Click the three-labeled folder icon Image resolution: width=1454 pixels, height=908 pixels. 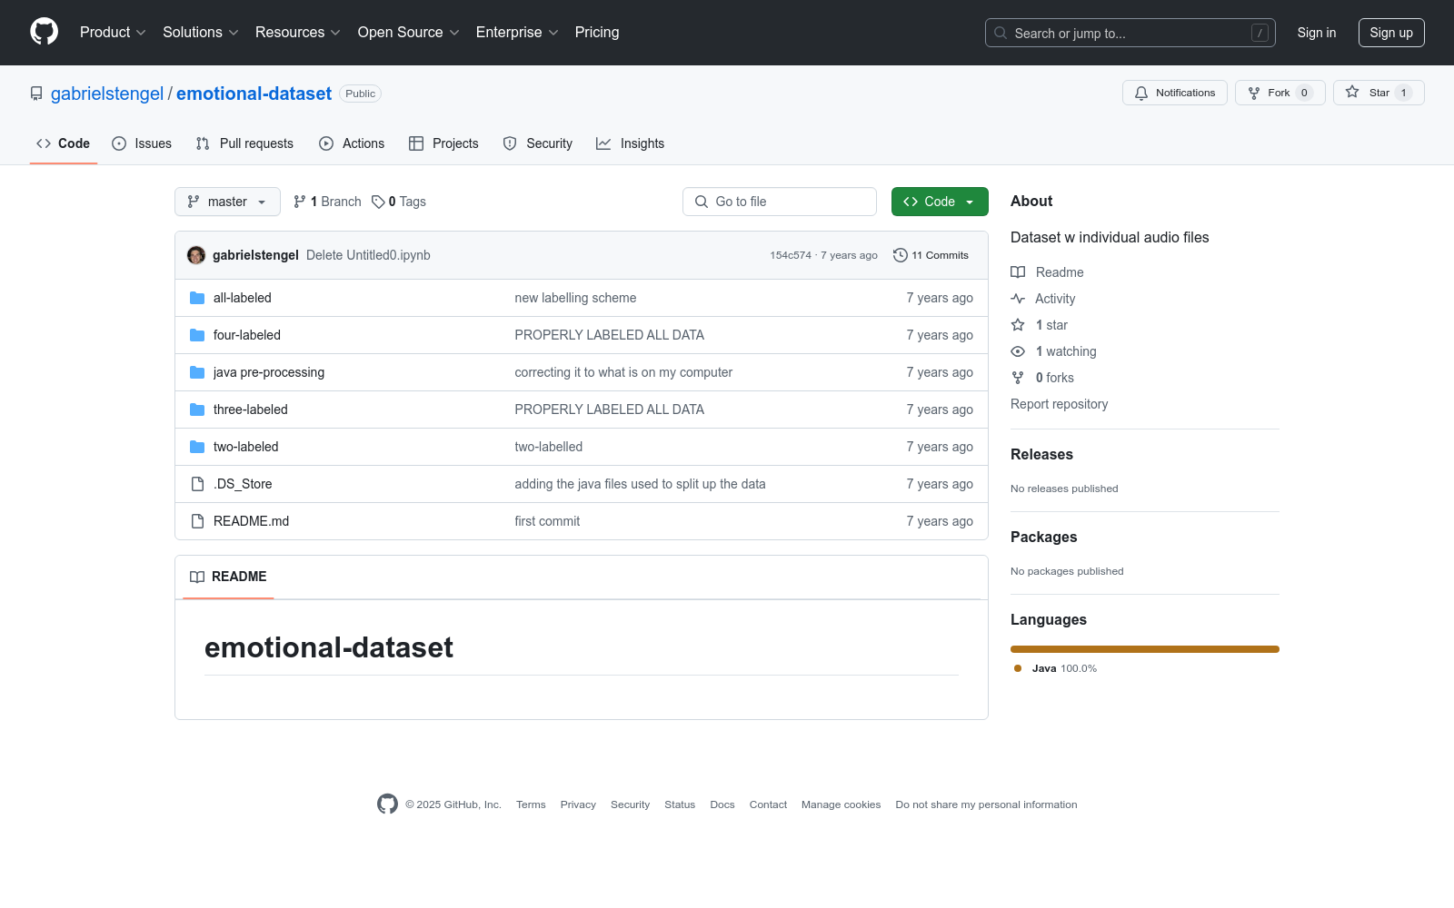[197, 410]
